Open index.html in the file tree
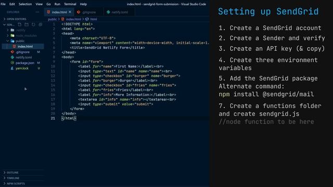The height and width of the screenshot is (187, 333). pyautogui.click(x=25, y=46)
